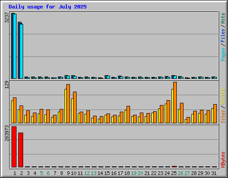Click day 10 on the x-axis
The image size is (228, 178).
pyautogui.click(x=73, y=173)
